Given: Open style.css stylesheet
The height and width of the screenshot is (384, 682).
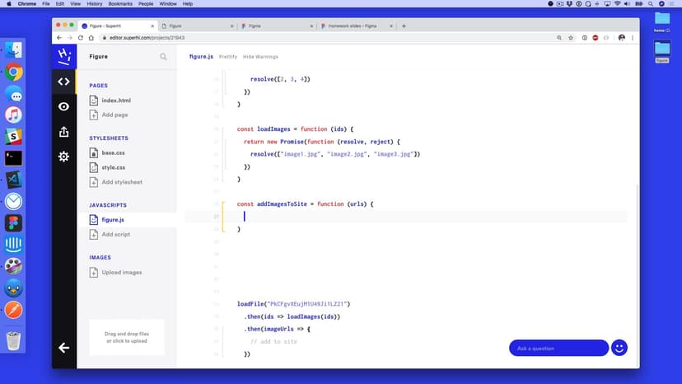Looking at the screenshot, I should pyautogui.click(x=113, y=167).
